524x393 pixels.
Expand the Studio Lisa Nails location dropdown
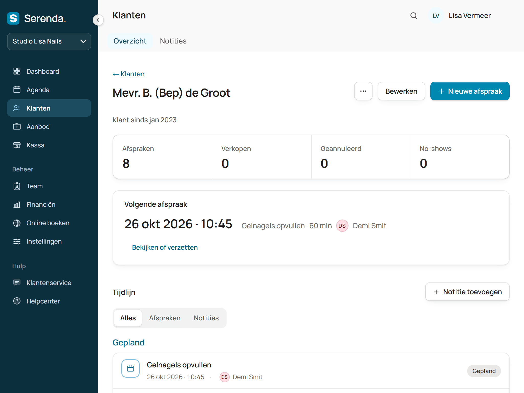pos(49,41)
